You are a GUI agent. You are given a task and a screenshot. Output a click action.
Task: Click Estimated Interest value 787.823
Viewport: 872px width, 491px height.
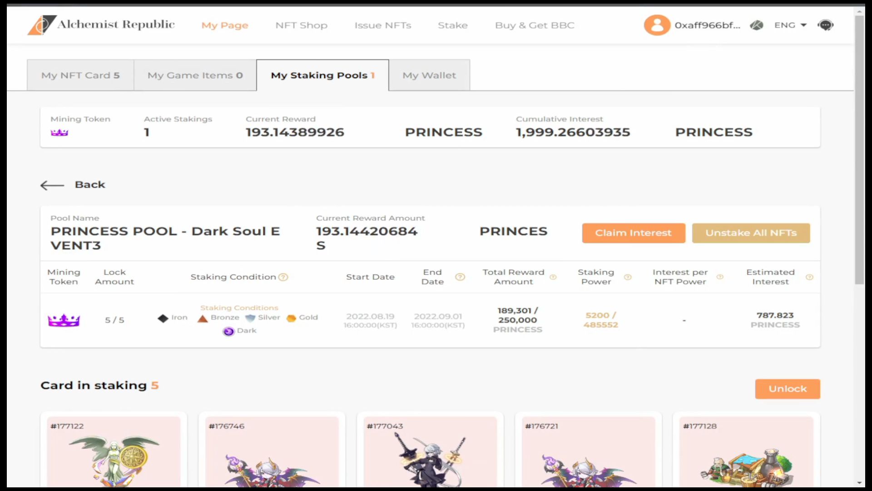(775, 315)
